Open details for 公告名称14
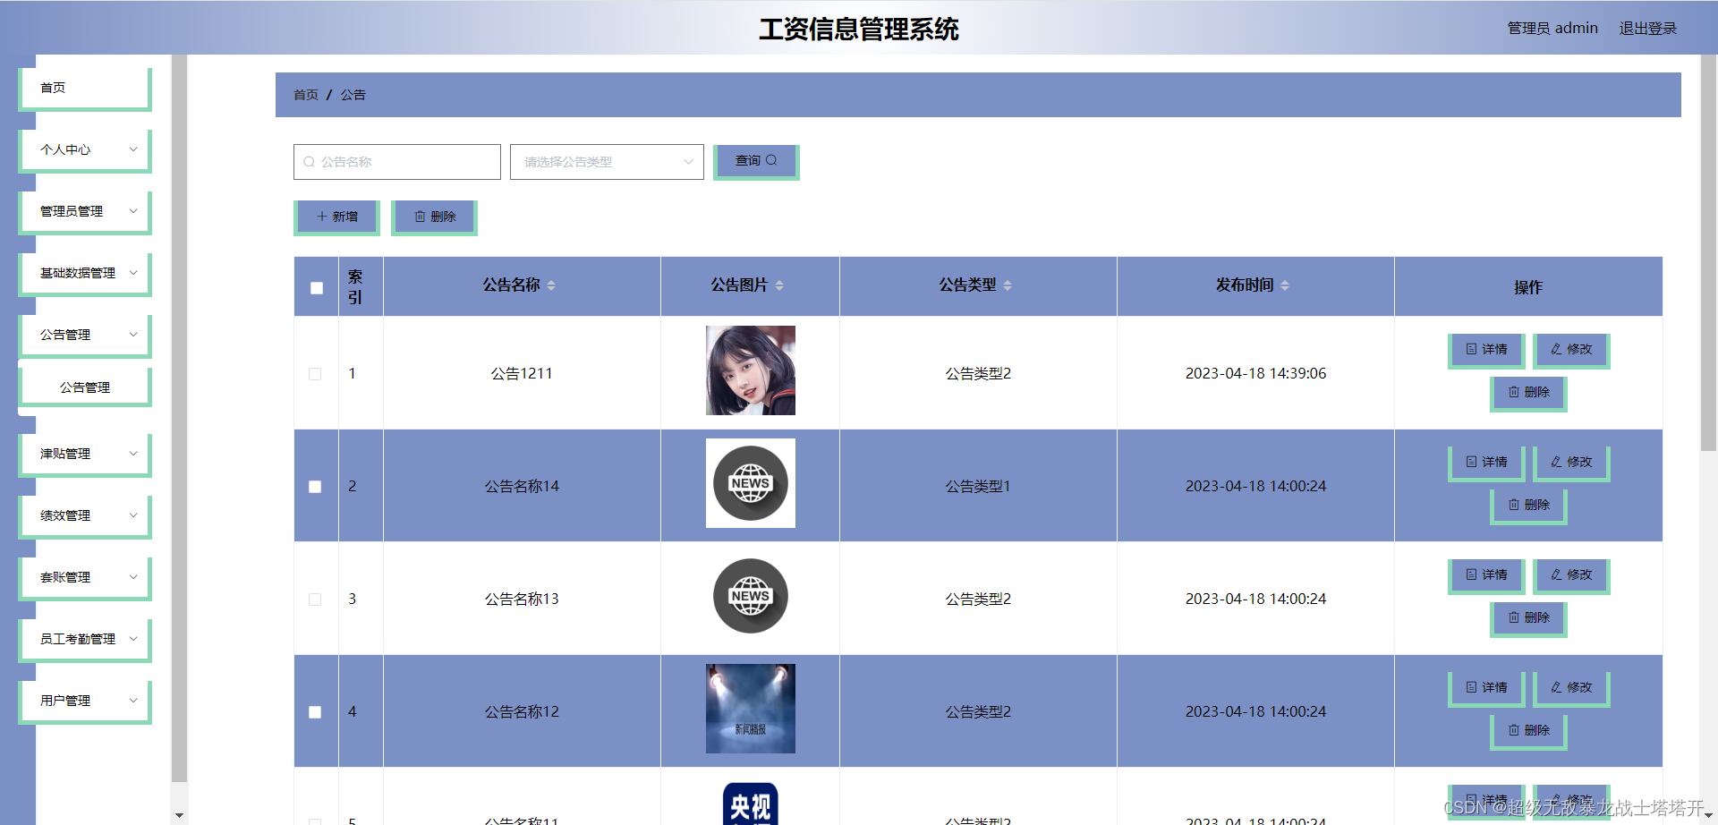This screenshot has width=1718, height=825. (1486, 463)
